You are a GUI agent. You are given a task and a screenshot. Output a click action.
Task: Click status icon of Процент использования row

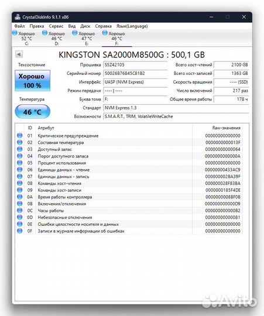point(20,163)
